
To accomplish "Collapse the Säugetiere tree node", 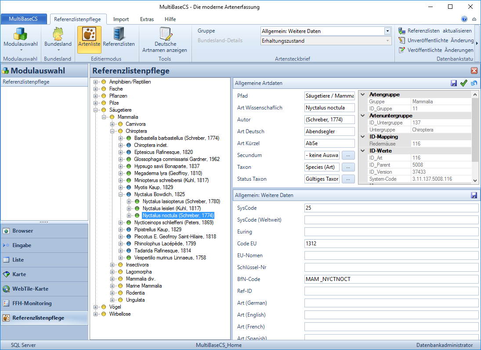I will click(x=96, y=110).
